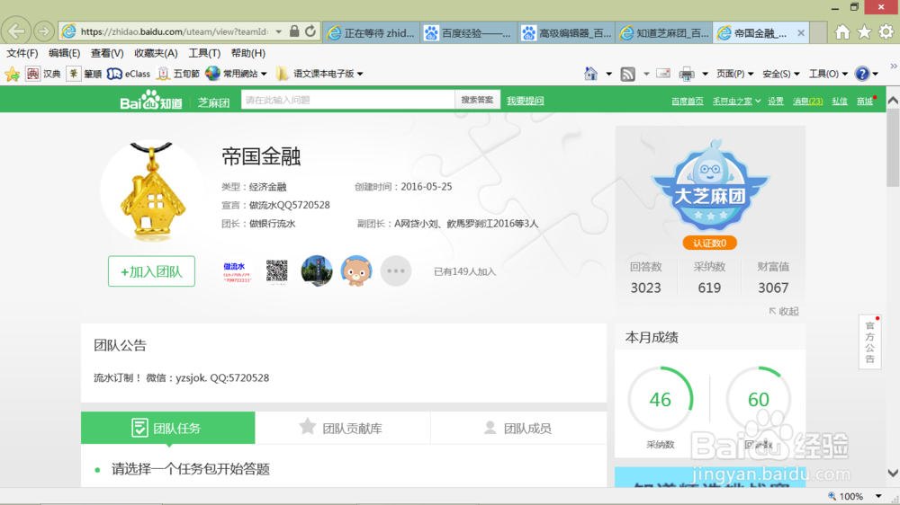Click the browser Back arrow button
Screen dimensions: 900x505
click(x=16, y=31)
